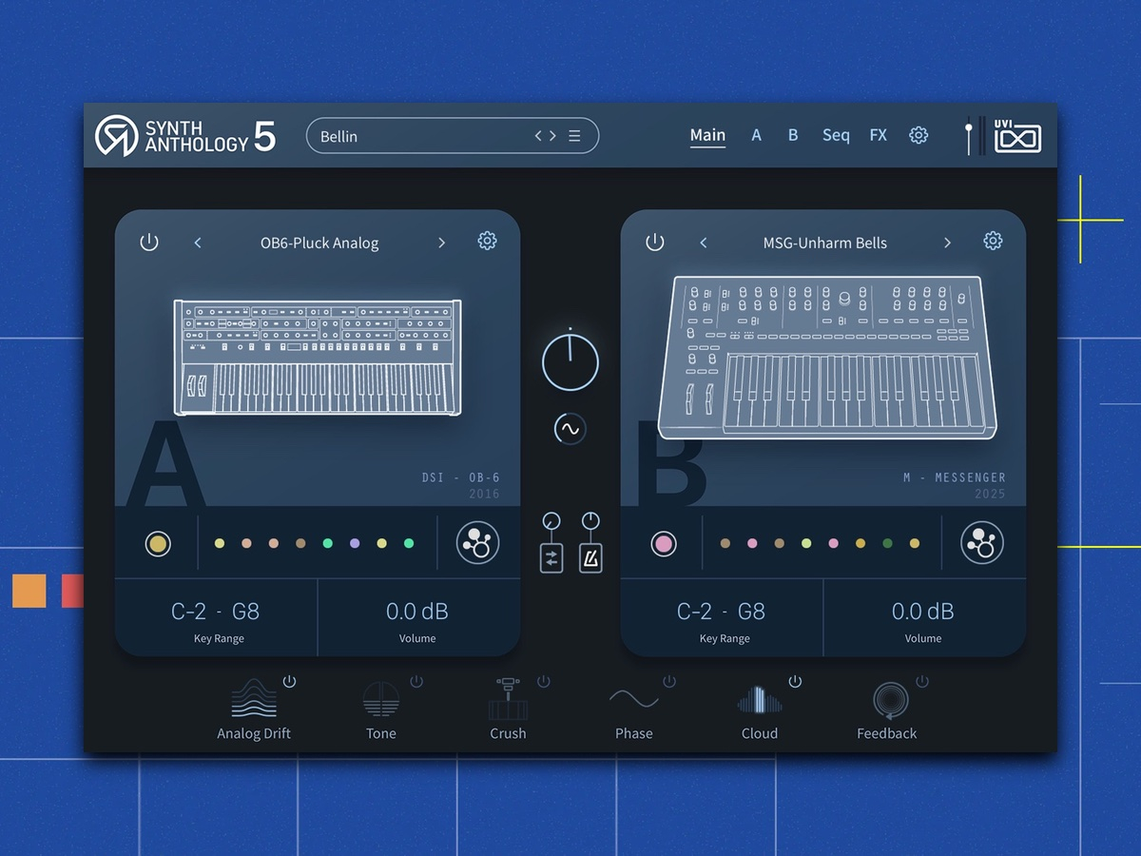Viewport: 1141px width, 856px height.
Task: Select next sound for layer A
Action: click(441, 243)
